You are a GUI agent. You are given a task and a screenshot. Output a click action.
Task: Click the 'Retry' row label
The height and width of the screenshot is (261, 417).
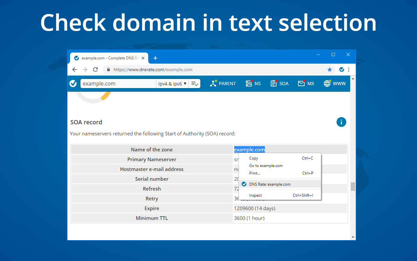coord(152,198)
